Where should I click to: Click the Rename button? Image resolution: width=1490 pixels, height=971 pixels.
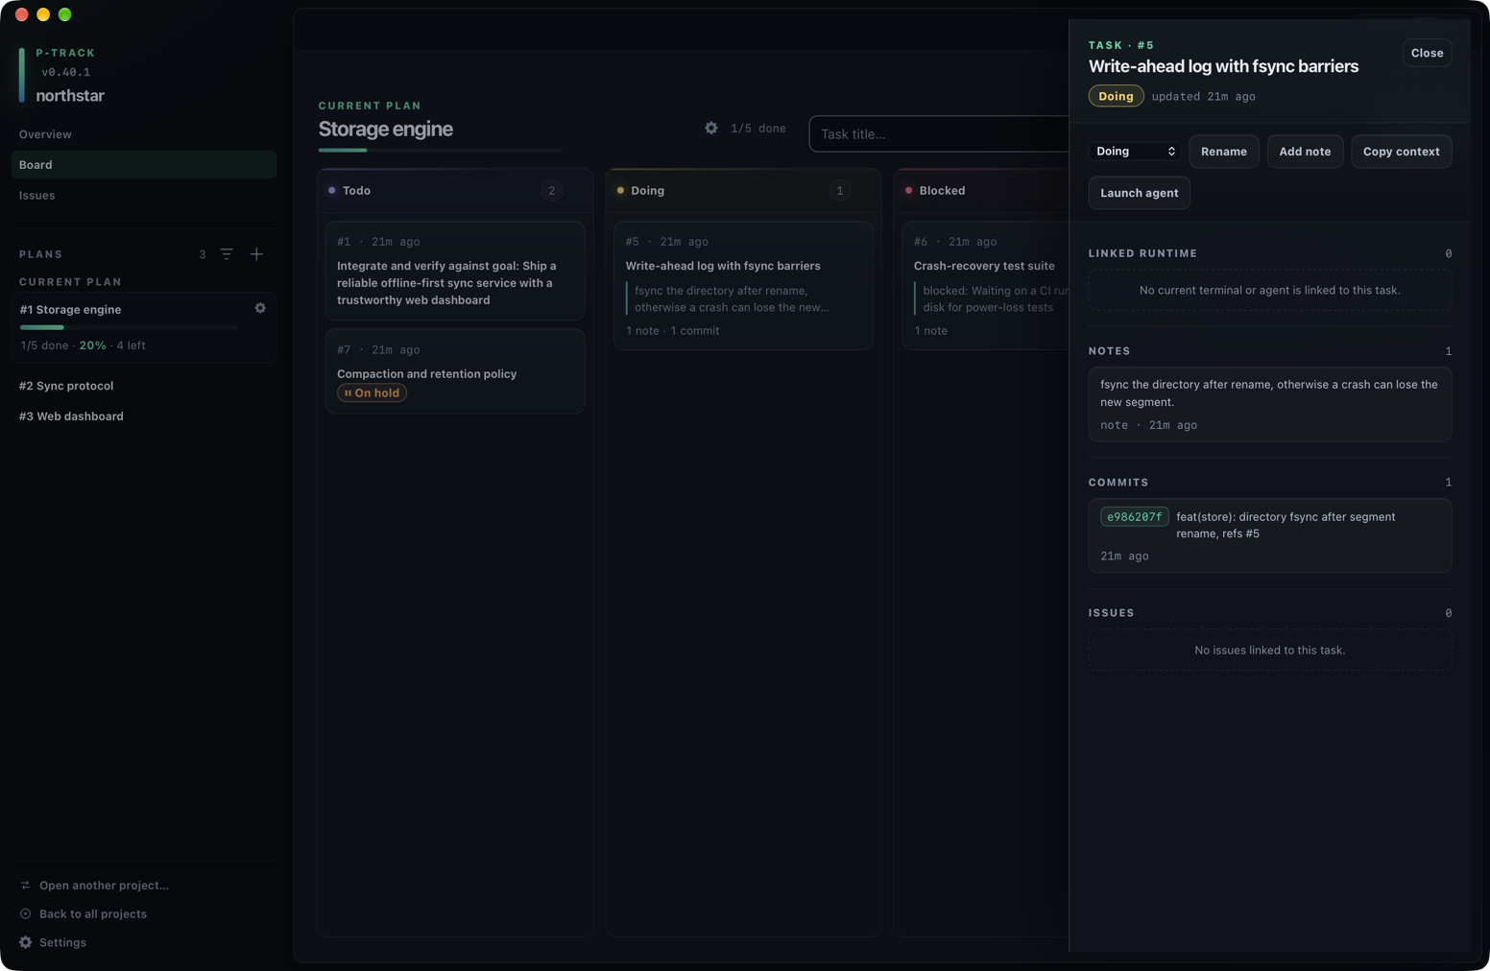(1224, 152)
